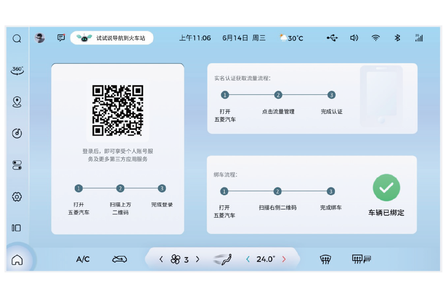Viewport: 447px width, 298px height.
Task: Toggle the rear window defrost
Action: (x=361, y=259)
